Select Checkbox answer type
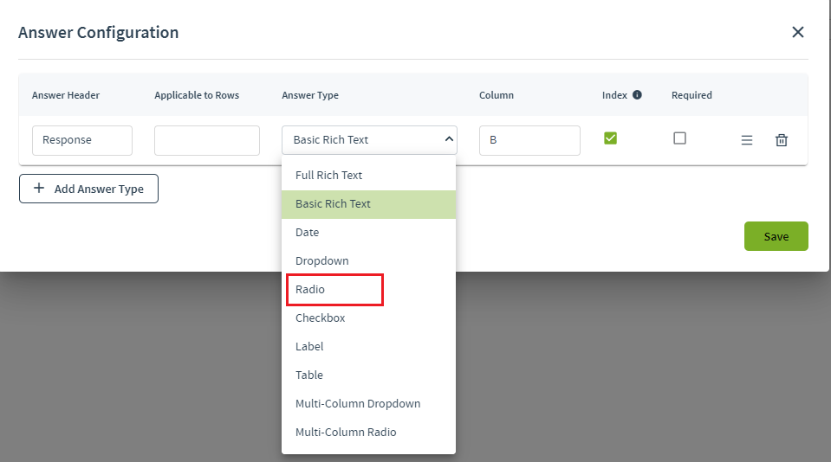The width and height of the screenshot is (831, 462). click(368, 318)
